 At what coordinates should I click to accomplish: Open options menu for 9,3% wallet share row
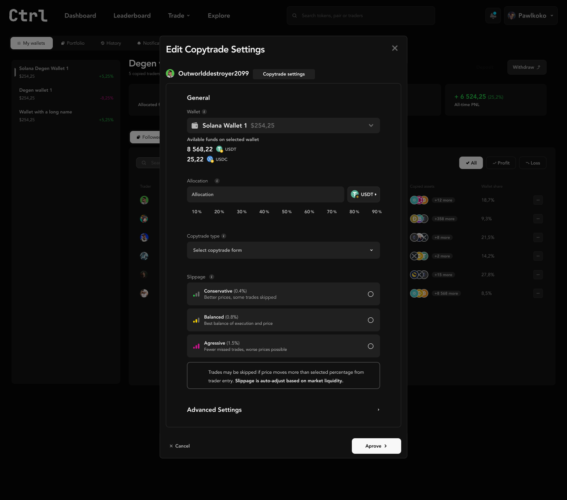[x=538, y=219]
